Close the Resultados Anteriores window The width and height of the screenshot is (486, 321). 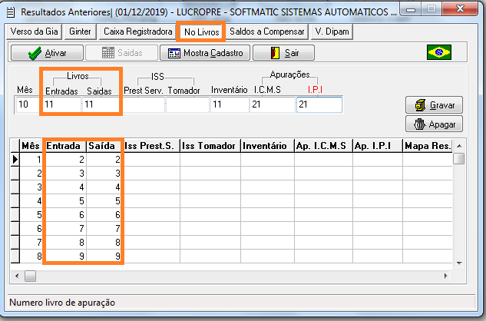click(x=460, y=8)
